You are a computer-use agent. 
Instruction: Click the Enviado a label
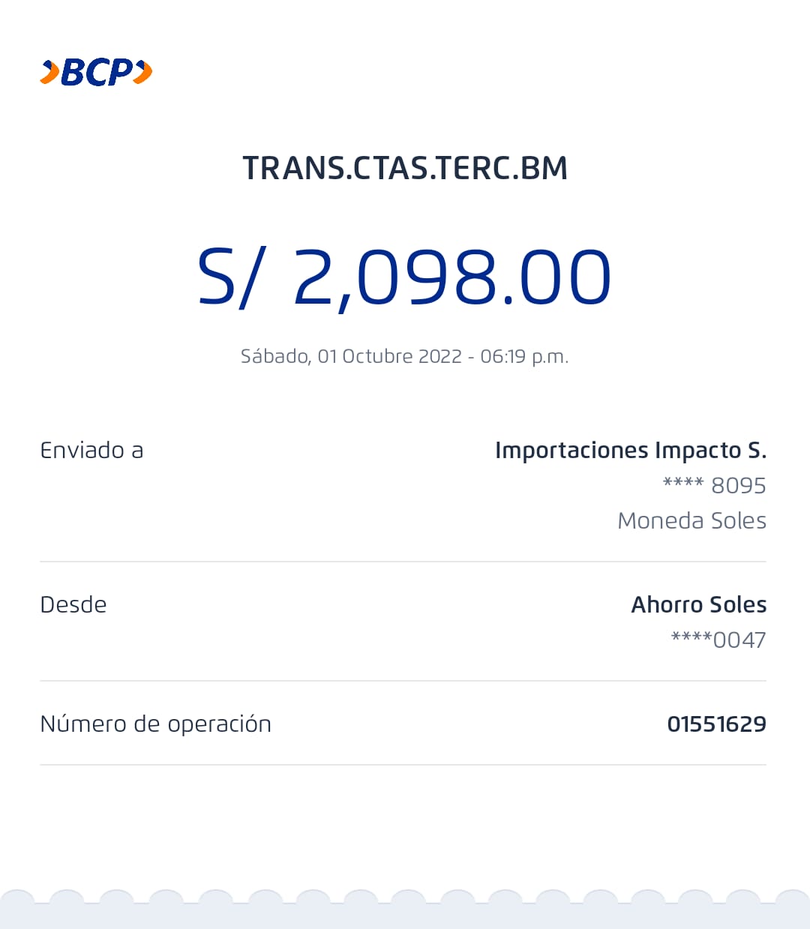pos(91,450)
